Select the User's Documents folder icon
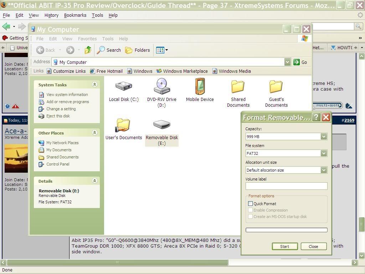The image size is (365, 274). point(123,125)
